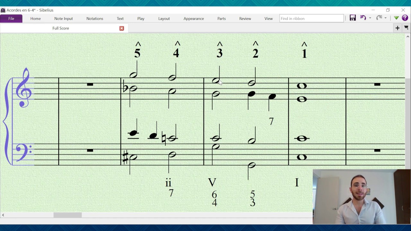Expand the Redo history dropdown arrow
The width and height of the screenshot is (411, 231).
(386, 18)
